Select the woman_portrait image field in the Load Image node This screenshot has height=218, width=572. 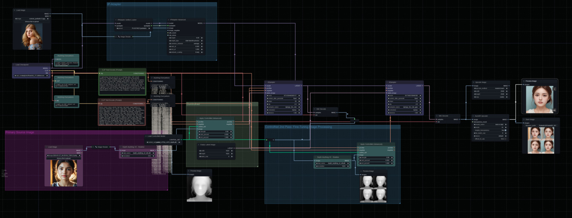[32, 19]
